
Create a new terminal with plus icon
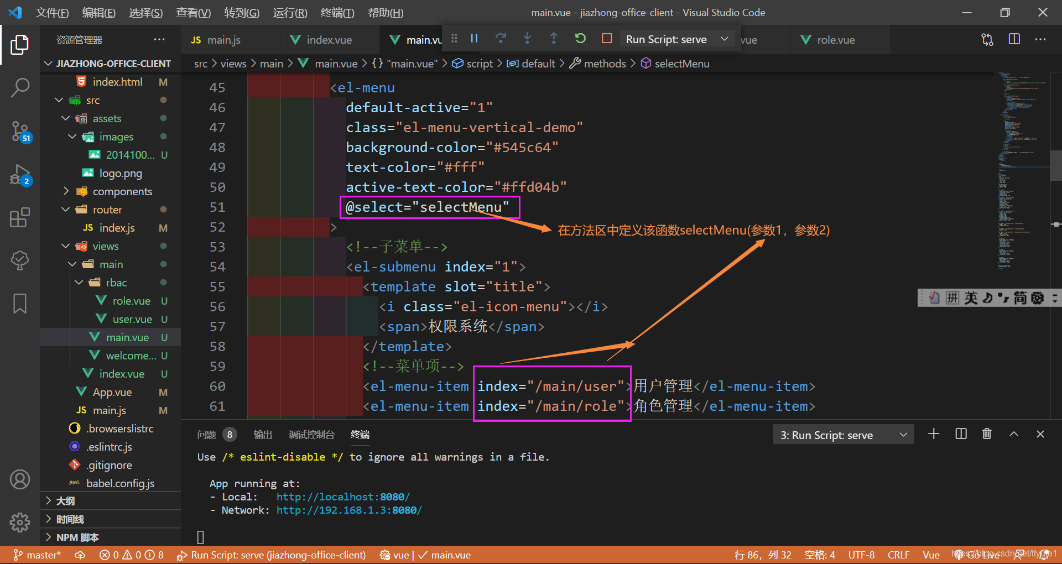click(x=934, y=434)
